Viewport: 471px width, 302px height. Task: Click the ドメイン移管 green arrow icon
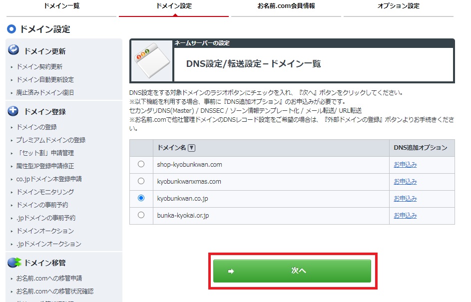pyautogui.click(x=14, y=262)
